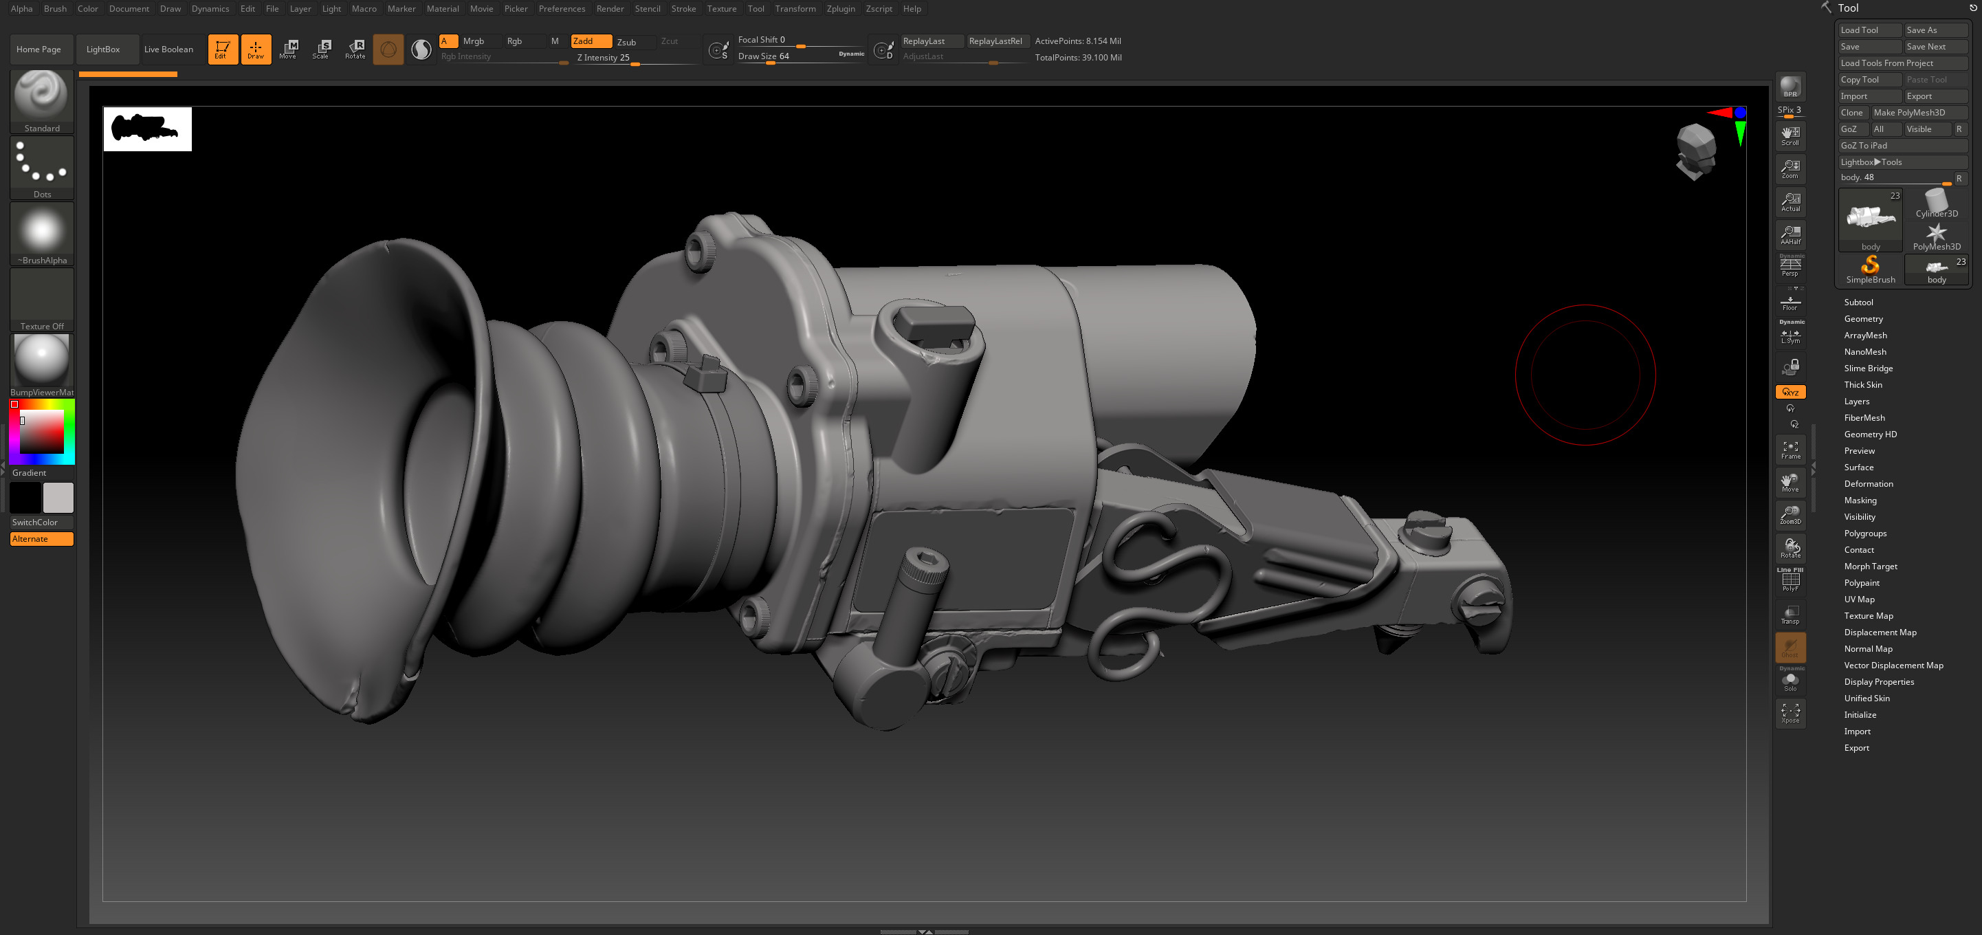The image size is (1982, 935).
Task: Open the Preferences menu
Action: 561,8
